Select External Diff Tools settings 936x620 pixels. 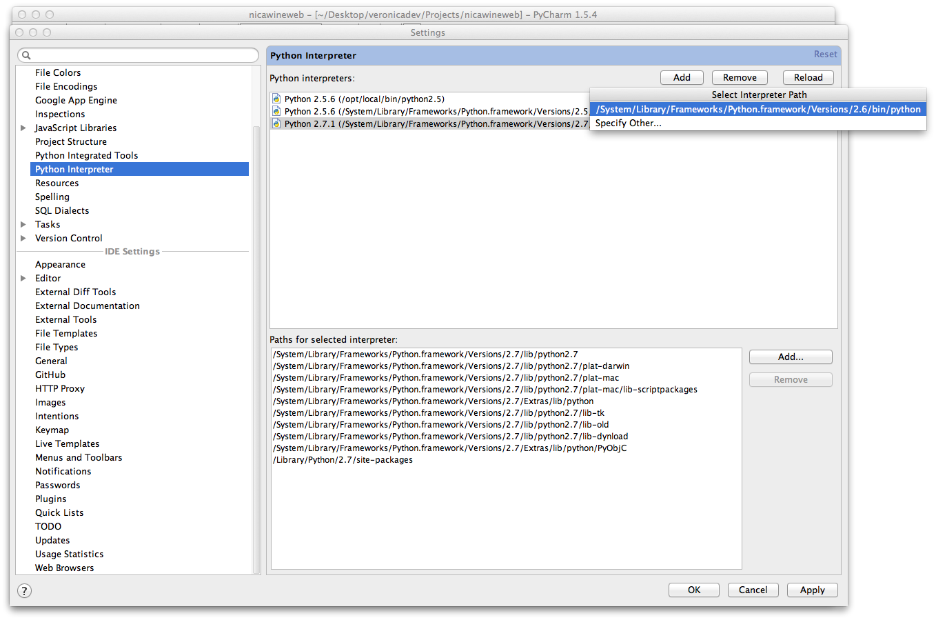tap(76, 292)
